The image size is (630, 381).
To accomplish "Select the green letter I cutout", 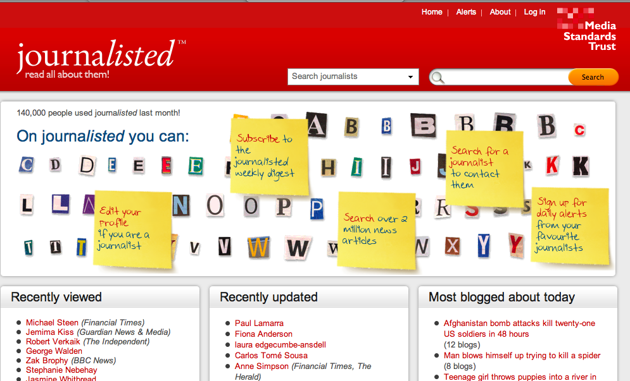I will point(356,167).
